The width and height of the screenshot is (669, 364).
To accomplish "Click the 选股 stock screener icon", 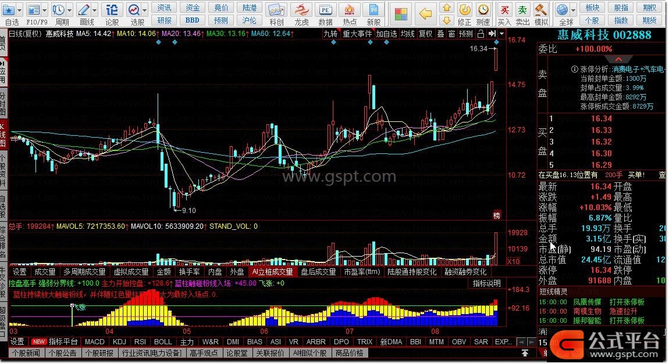I will click(134, 9).
